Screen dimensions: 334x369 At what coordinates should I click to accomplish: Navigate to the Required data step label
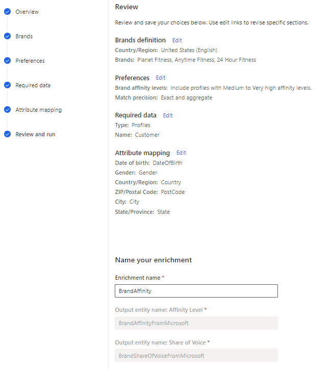33,85
